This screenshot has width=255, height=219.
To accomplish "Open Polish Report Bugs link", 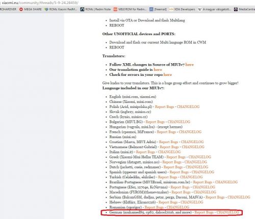I will (x=164, y=106).
